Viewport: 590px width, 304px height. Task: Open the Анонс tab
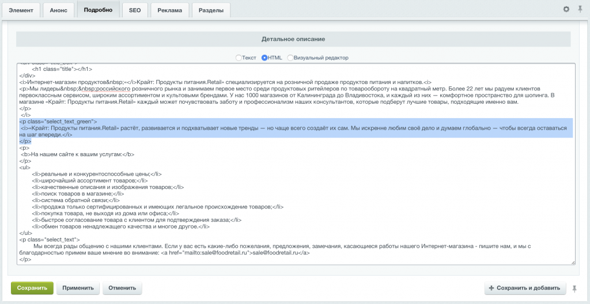(x=58, y=10)
